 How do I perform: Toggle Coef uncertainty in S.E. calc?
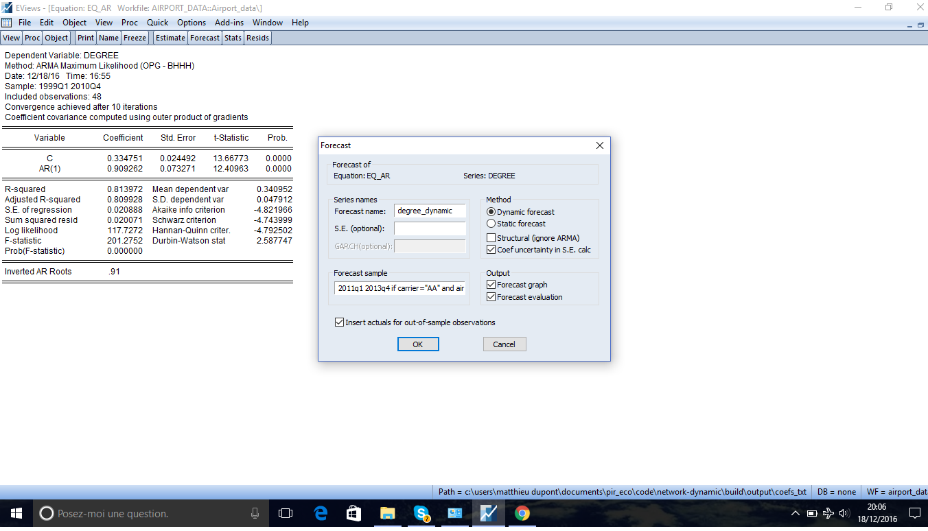(x=491, y=250)
